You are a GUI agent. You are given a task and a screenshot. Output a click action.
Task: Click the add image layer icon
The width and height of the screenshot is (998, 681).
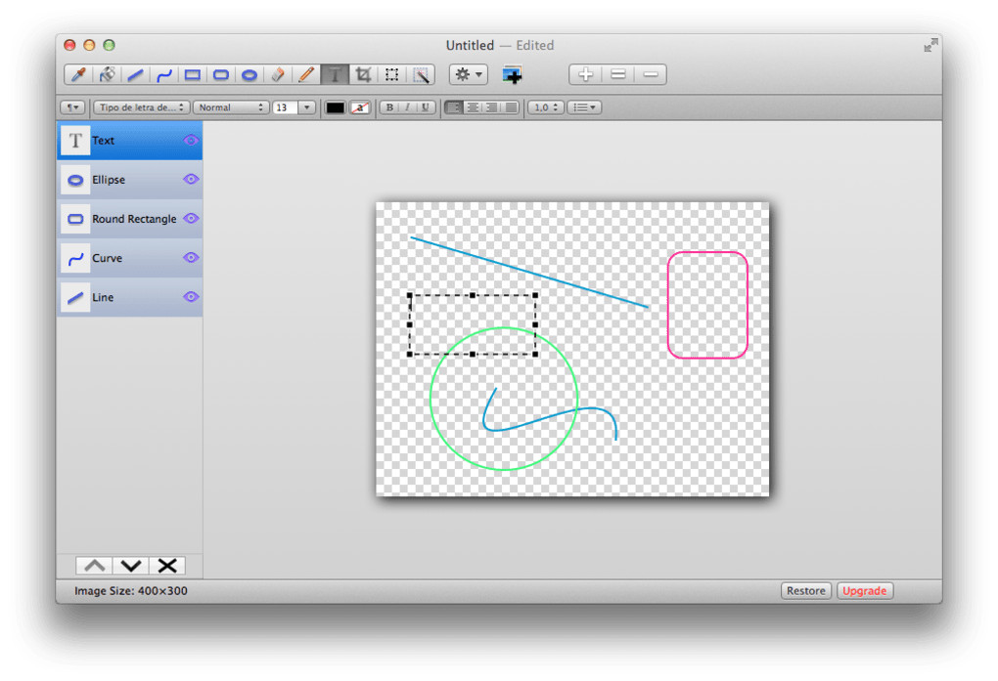(512, 74)
